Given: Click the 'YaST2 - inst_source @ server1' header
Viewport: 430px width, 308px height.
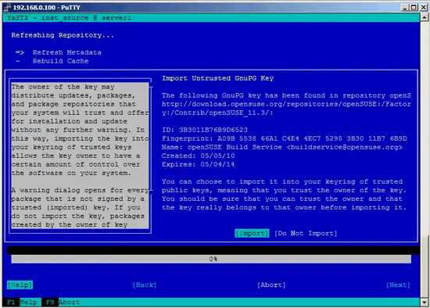Looking at the screenshot, I should [x=69, y=18].
